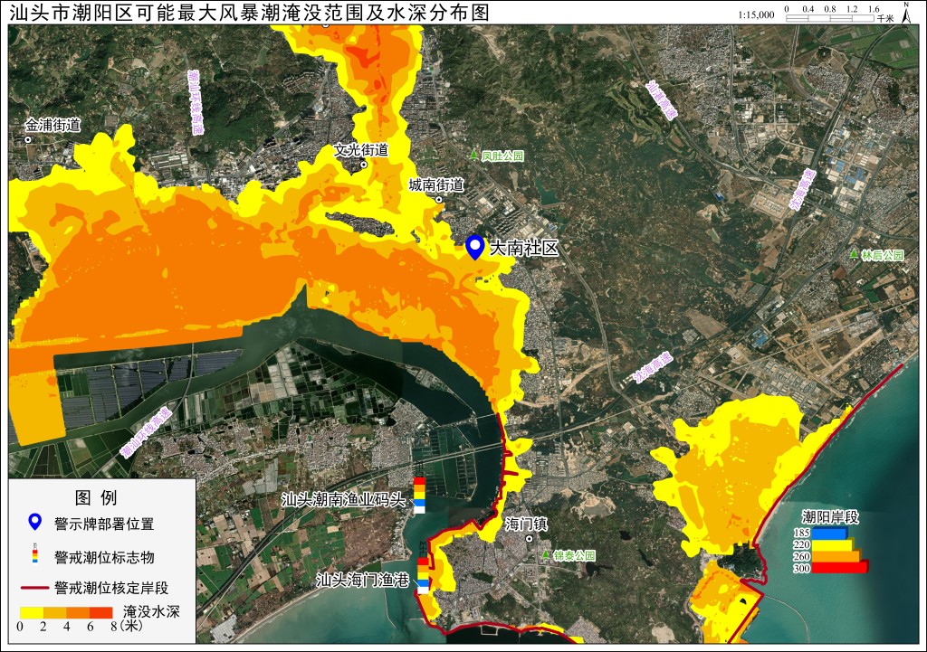This screenshot has height=652, width=927.
Task: Click the north arrow compass icon
Action: tap(906, 13)
